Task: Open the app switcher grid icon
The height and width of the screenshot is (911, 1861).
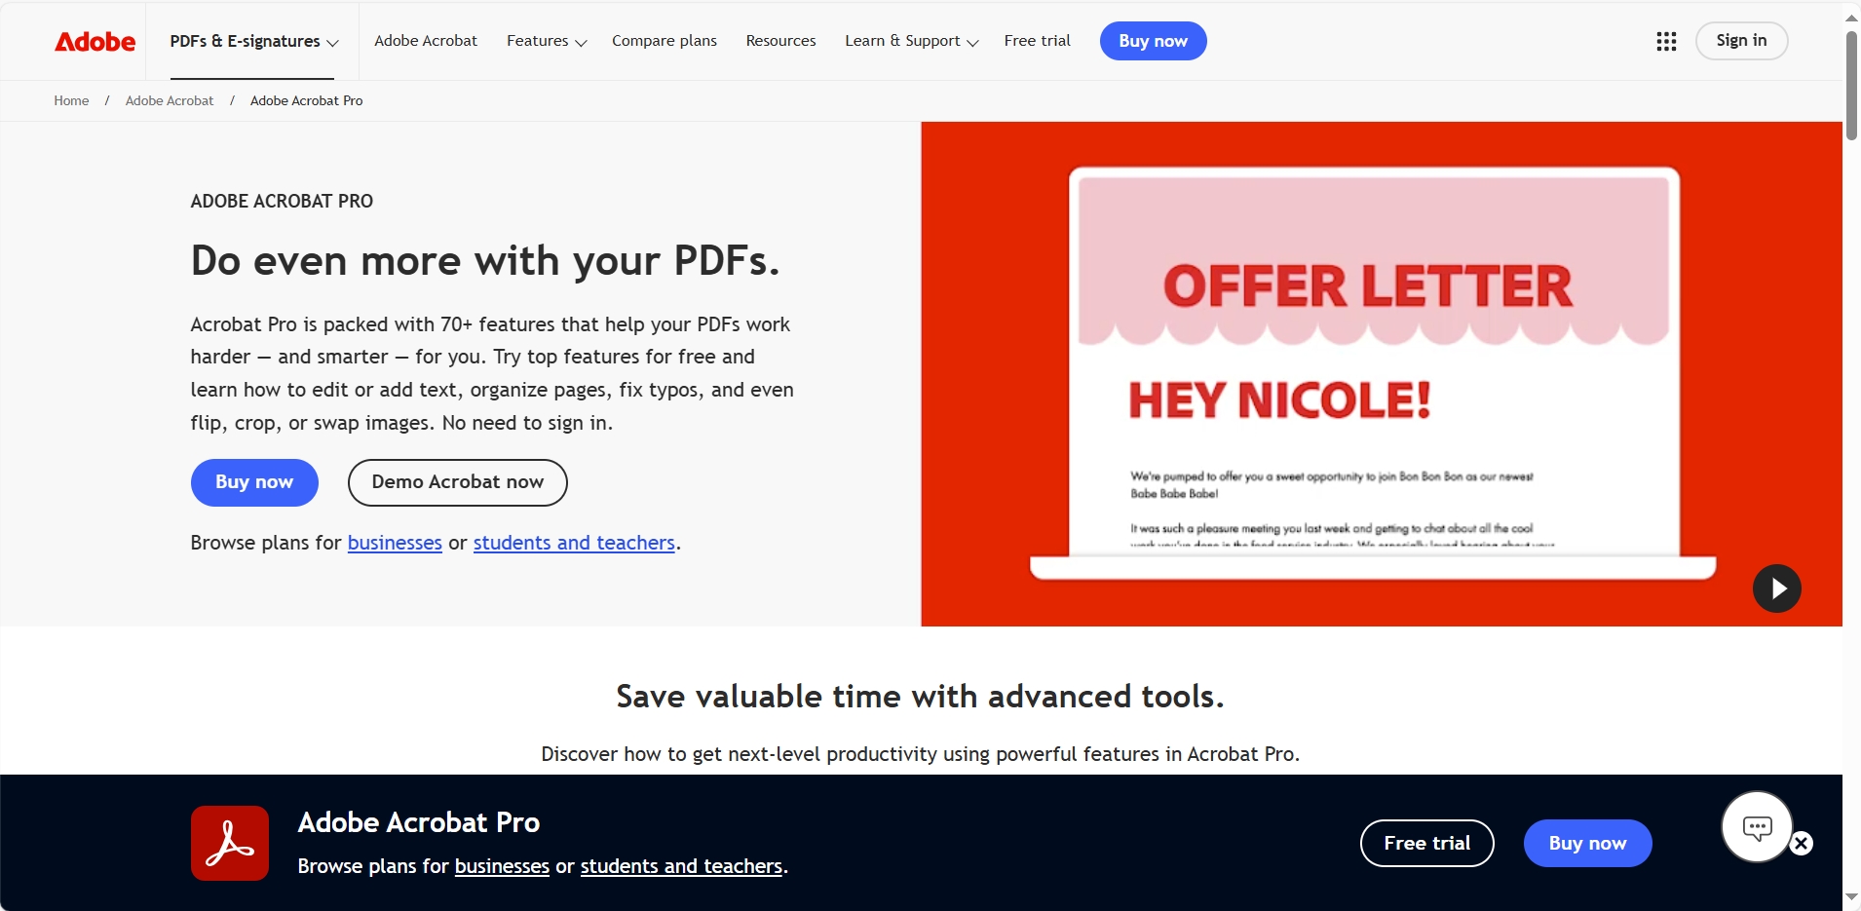Action: click(x=1666, y=41)
